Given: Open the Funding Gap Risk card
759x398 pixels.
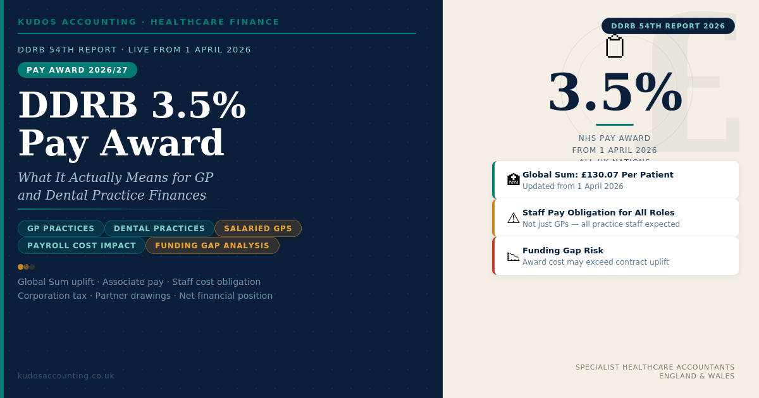Looking at the screenshot, I should pyautogui.click(x=615, y=256).
